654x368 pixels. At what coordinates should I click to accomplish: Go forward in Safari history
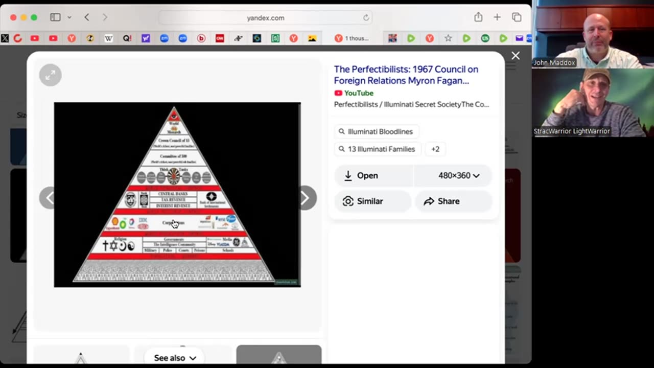105,17
